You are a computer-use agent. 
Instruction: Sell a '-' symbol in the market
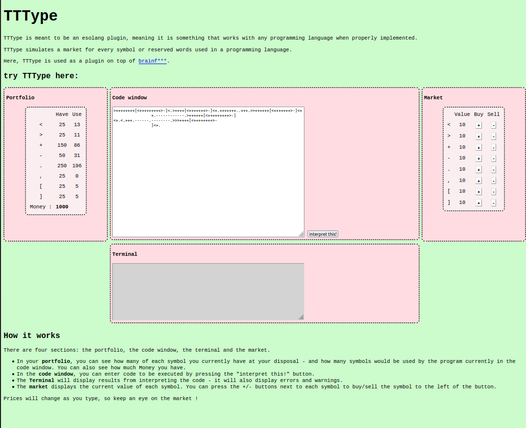pyautogui.click(x=493, y=158)
